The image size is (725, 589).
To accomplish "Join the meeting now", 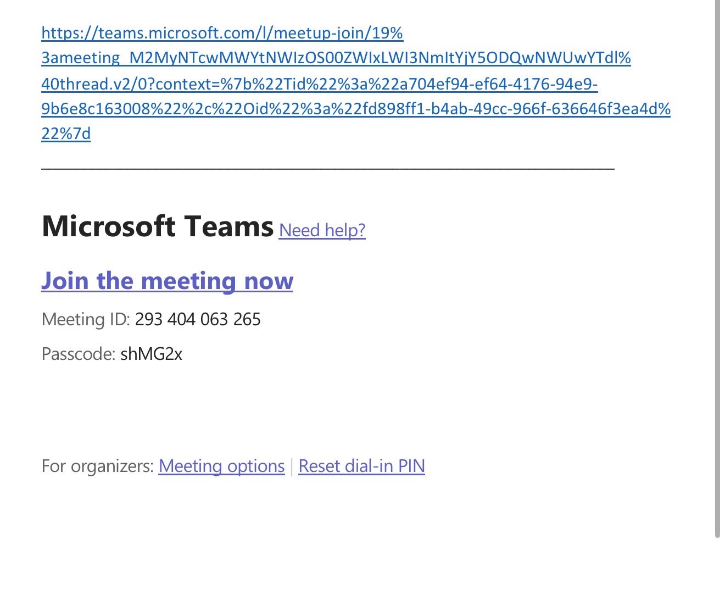I will (x=167, y=281).
